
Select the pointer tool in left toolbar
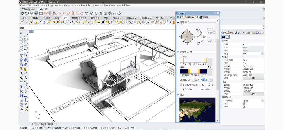tap(21, 33)
